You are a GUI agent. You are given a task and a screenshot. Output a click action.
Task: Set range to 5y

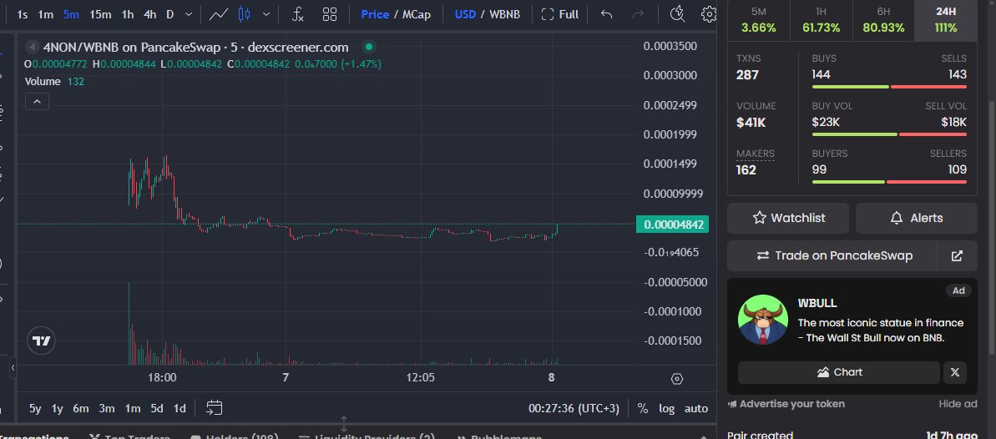(x=35, y=408)
